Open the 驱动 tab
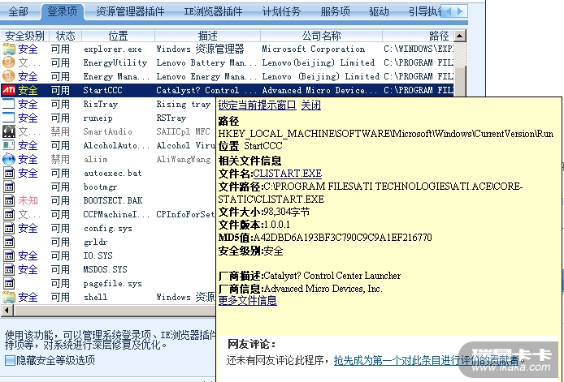 pyautogui.click(x=380, y=11)
